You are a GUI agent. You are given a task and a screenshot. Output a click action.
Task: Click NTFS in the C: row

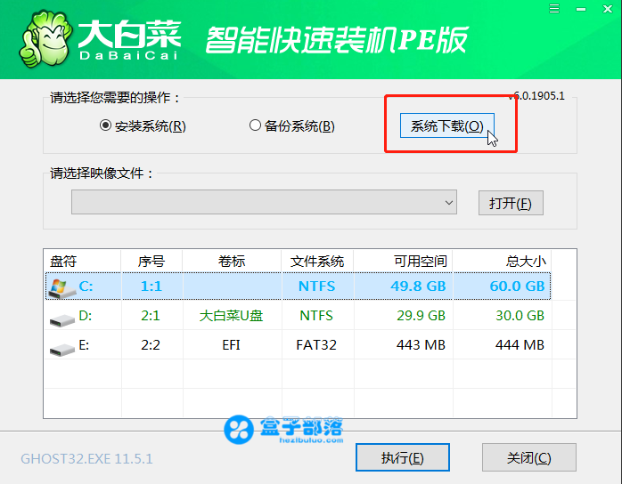coord(316,286)
